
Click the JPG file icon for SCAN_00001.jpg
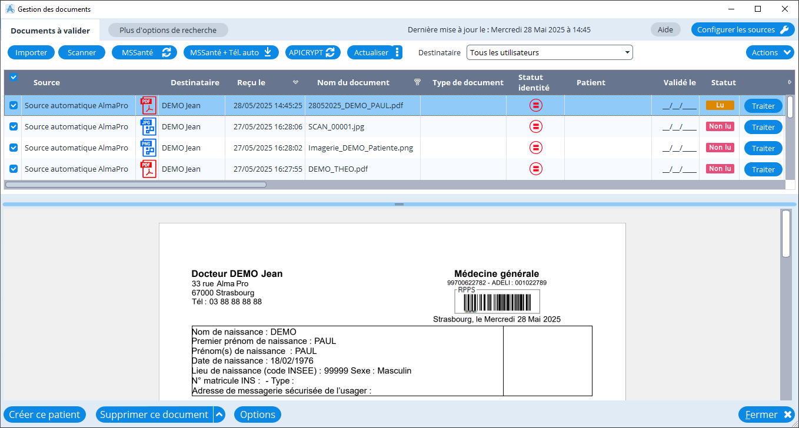click(x=148, y=127)
